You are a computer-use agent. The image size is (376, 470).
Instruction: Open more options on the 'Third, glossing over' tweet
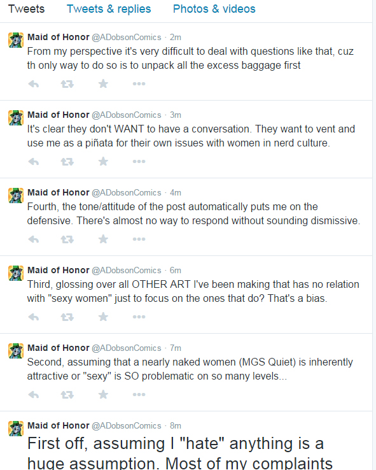139,317
